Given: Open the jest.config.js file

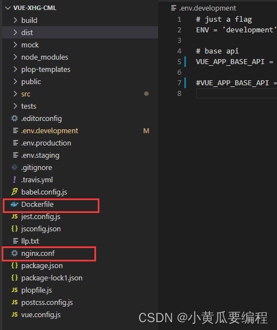Looking at the screenshot, I should click(x=41, y=216).
